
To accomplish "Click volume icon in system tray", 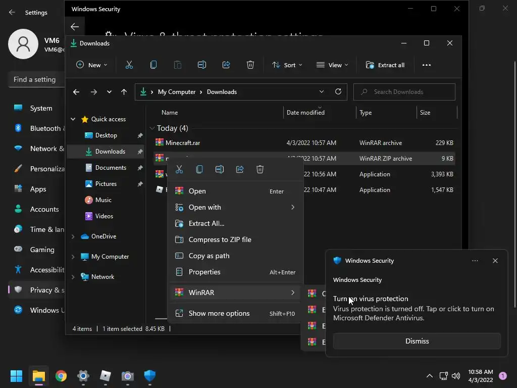I will pos(456,376).
